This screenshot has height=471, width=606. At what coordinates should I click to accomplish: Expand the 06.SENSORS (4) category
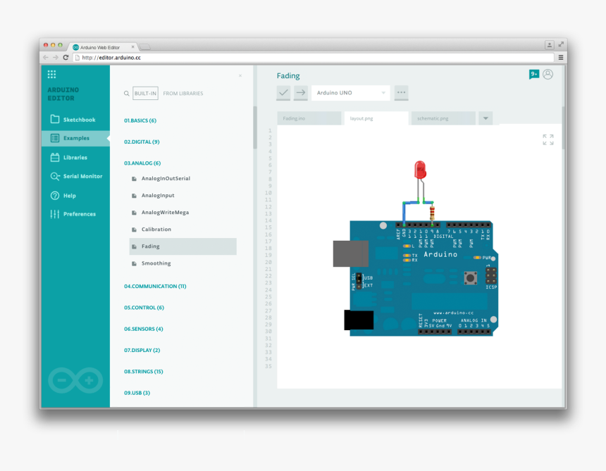coord(143,329)
